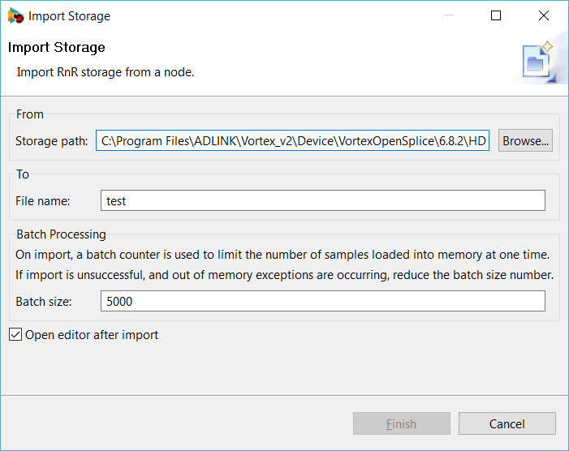Click into the File name field containing test
The image size is (569, 451).
[x=322, y=200]
